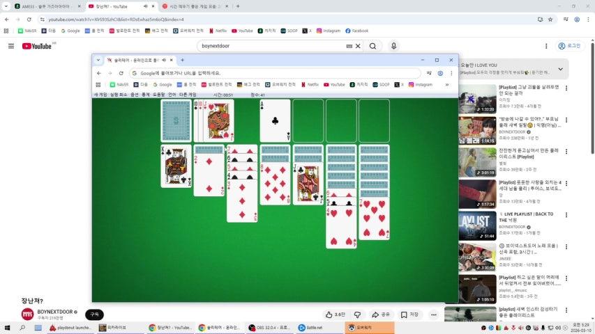Image resolution: width=595 pixels, height=334 pixels.
Task: Open 새 게임 menu in Solitaire
Action: pos(100,95)
